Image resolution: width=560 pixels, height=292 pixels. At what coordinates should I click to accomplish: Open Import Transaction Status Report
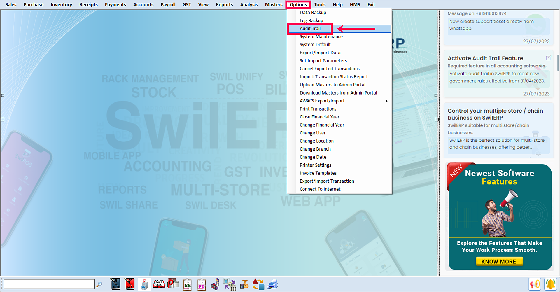[x=339, y=77]
